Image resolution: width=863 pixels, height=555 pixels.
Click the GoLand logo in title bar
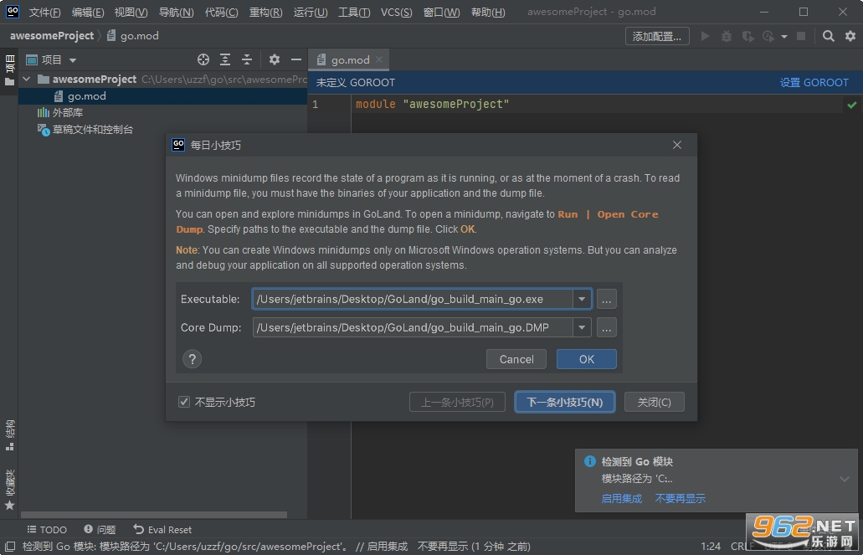pos(12,12)
